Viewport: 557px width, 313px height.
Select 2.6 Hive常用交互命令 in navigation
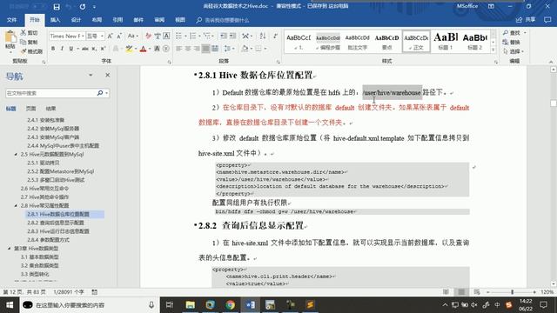44,189
